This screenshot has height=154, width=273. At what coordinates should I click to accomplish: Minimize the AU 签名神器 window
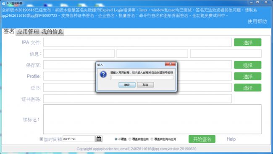click(x=252, y=3)
